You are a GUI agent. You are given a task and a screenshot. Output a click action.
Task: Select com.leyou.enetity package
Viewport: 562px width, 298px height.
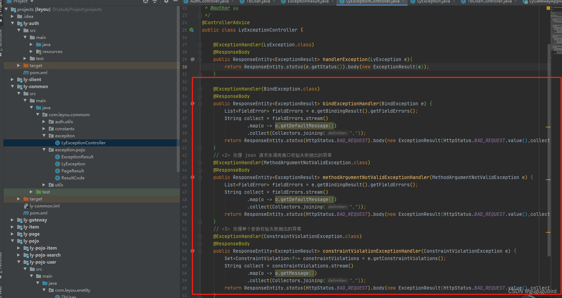click(x=73, y=290)
